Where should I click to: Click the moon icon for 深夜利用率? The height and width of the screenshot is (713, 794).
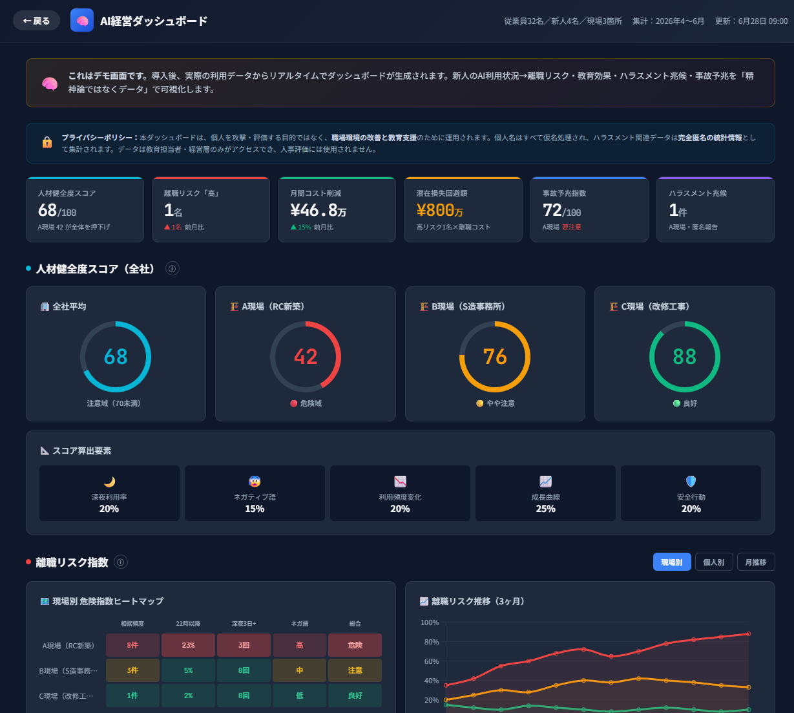[x=109, y=482]
